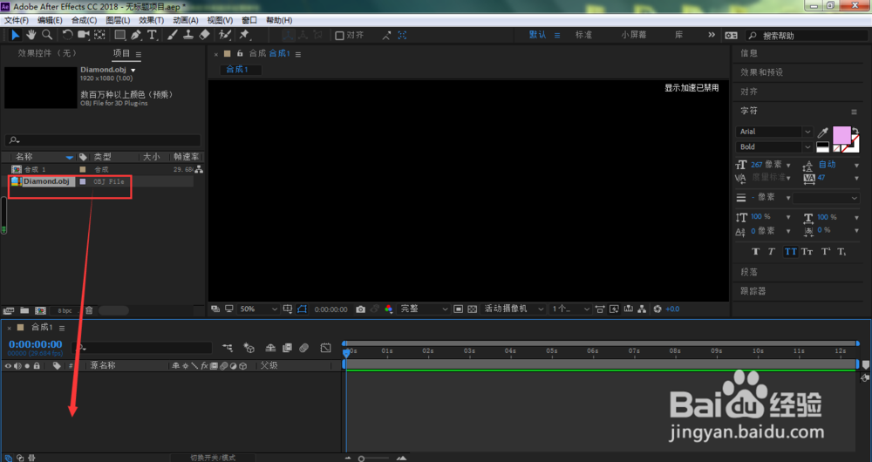
Task: Open the 跟踪器 panel
Action: (x=753, y=291)
